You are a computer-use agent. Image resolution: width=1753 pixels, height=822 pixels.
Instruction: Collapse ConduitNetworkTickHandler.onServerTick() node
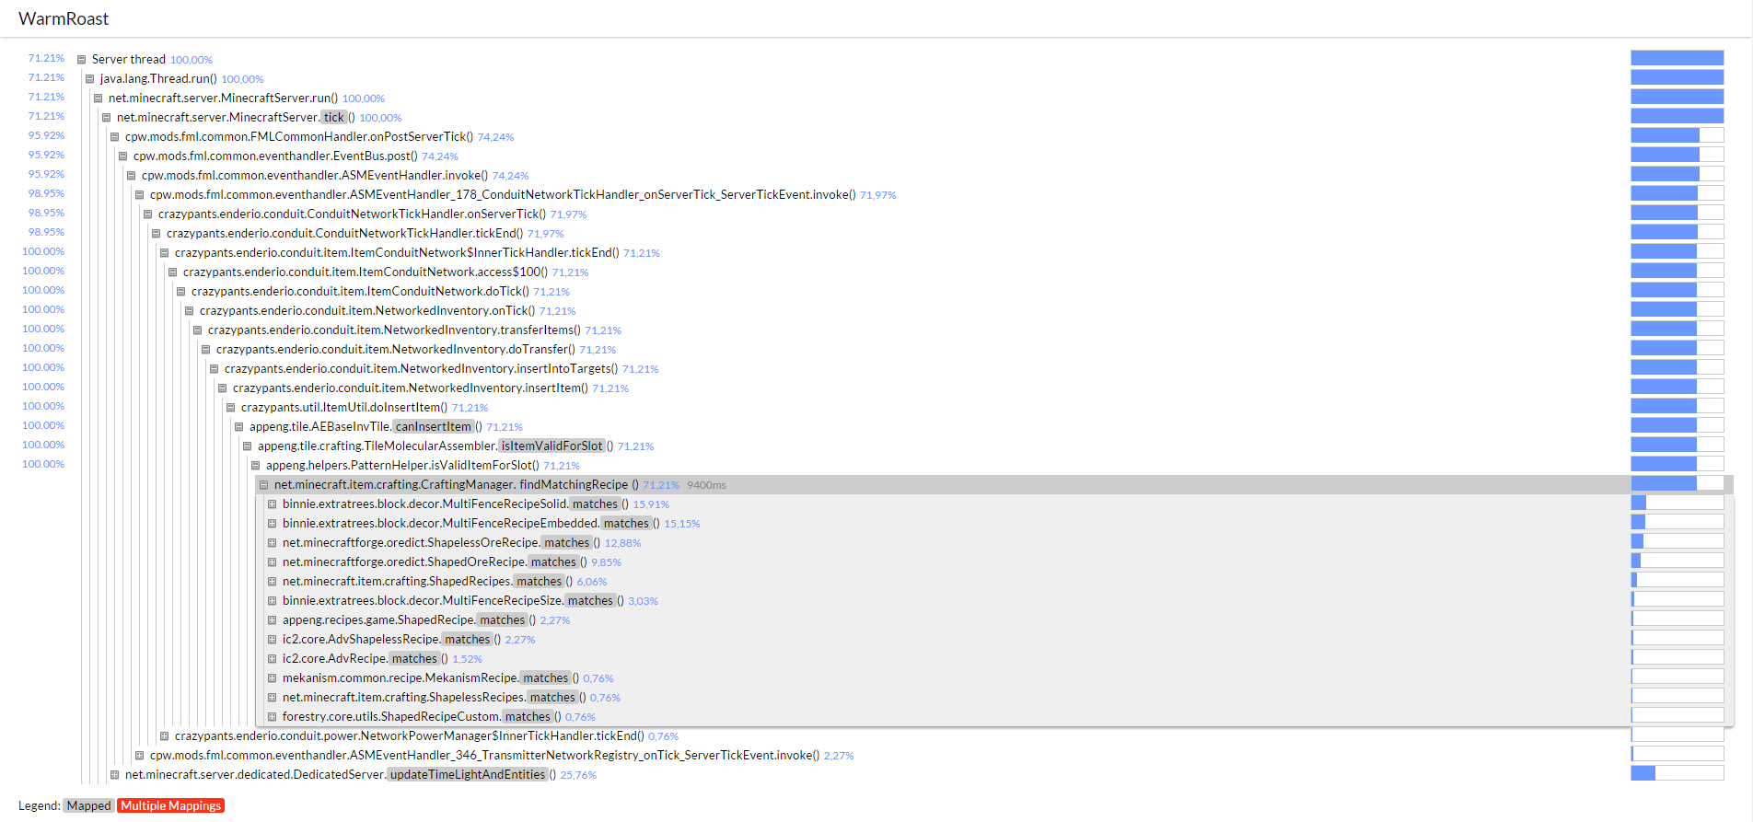[147, 214]
